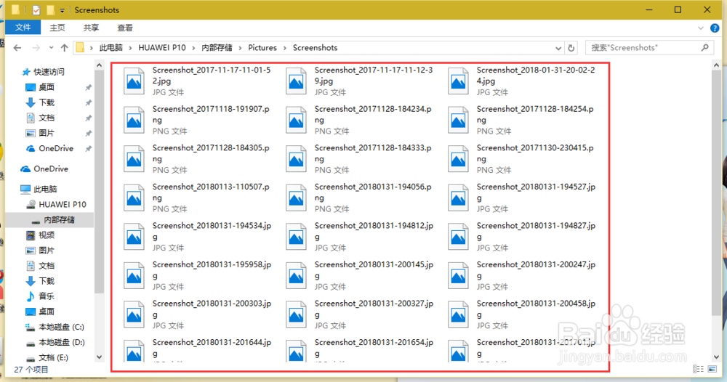Switch to the 共享 ribbon tab
Viewport: 727px width, 382px height.
pyautogui.click(x=92, y=28)
